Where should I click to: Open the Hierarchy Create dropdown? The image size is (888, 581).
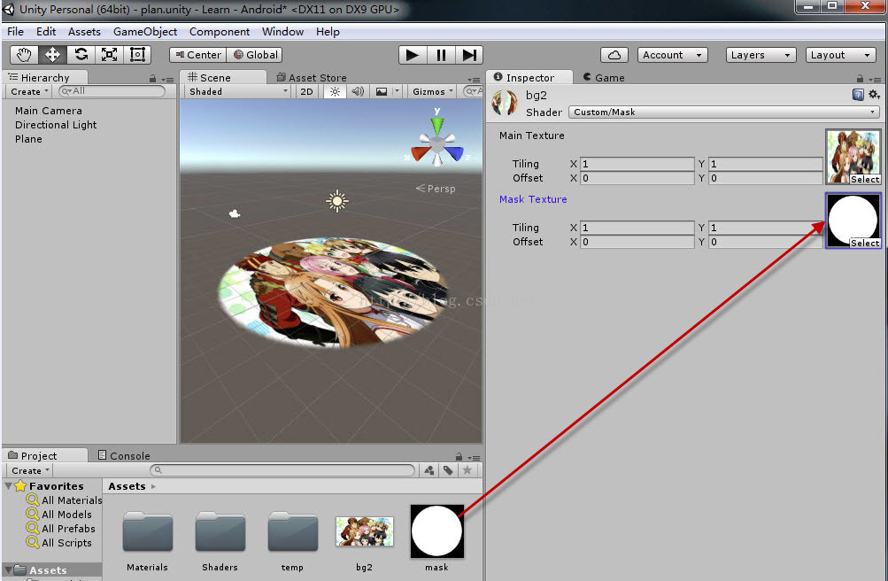[x=29, y=92]
